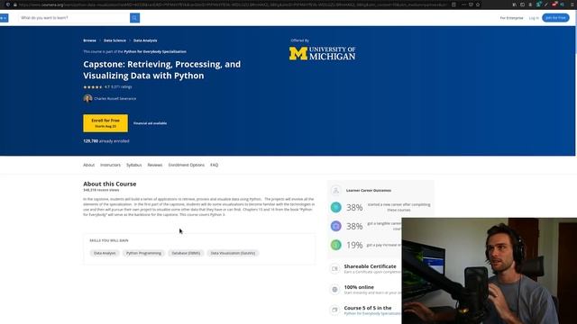Click the purple 'tangible career benefit' icon
This screenshot has height=324, width=577.
[335, 226]
